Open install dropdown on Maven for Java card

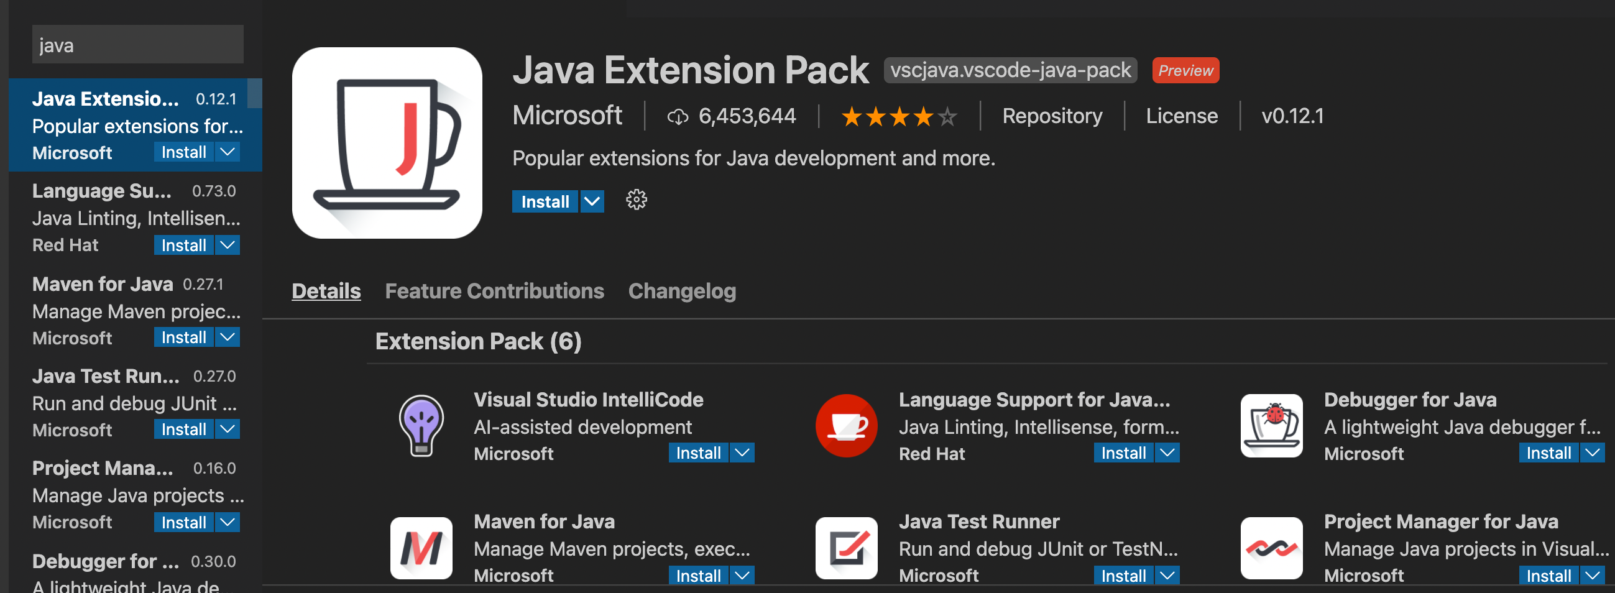click(742, 576)
